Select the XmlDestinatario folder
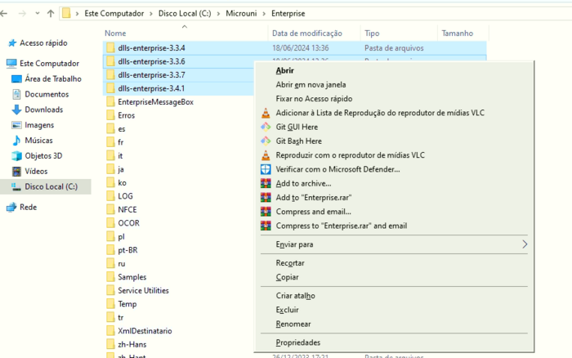Viewport: 572px width, 358px height. click(x=145, y=331)
